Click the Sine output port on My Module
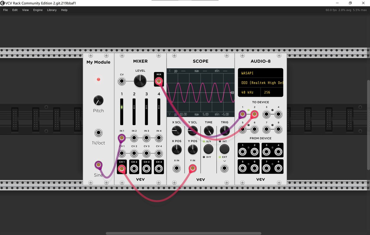The image size is (370, 235). [98, 165]
